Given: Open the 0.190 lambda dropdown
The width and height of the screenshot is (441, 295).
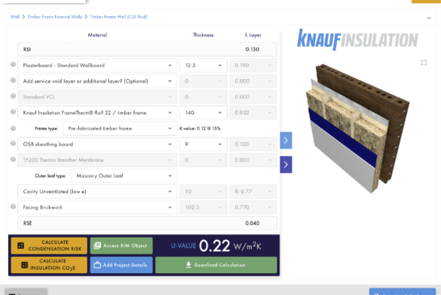Looking at the screenshot, I should 253,65.
